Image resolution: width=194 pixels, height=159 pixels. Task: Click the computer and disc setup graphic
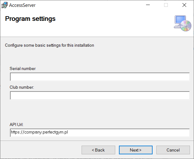coord(182,23)
